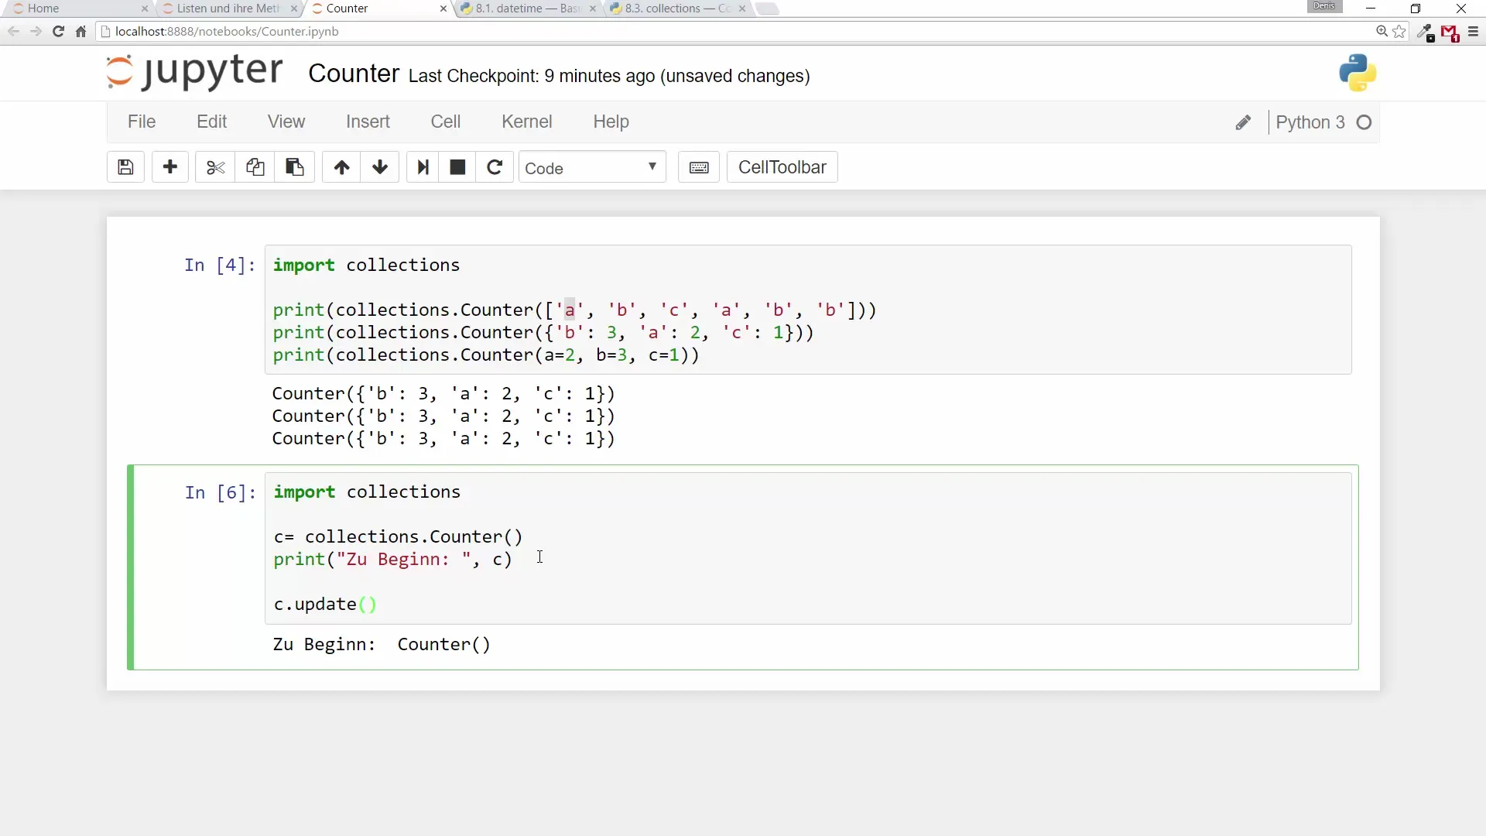Open the View menu
This screenshot has width=1486, height=836.
286,122
